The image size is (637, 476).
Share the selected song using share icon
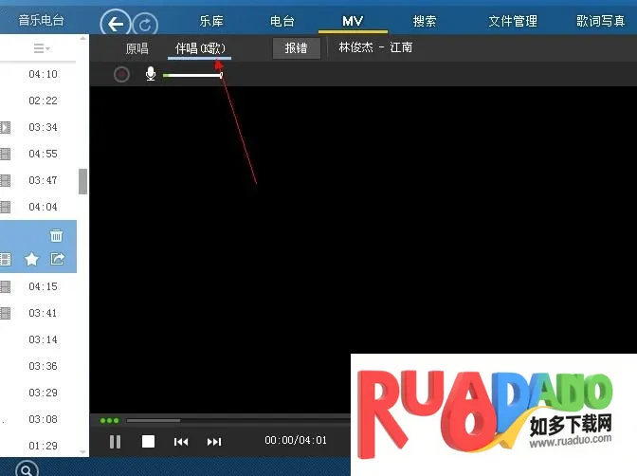pyautogui.click(x=57, y=259)
